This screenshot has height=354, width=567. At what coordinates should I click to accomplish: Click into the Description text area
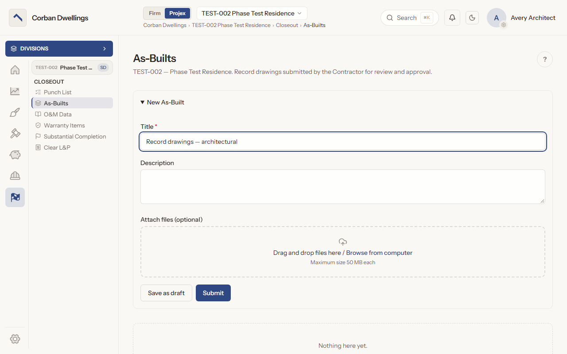click(x=343, y=187)
